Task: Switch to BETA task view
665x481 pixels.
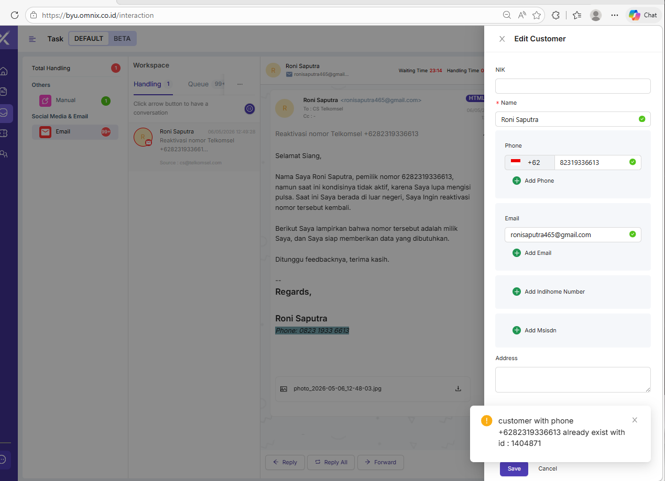Action: point(122,39)
